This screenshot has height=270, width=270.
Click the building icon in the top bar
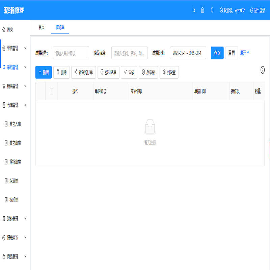(x=202, y=10)
